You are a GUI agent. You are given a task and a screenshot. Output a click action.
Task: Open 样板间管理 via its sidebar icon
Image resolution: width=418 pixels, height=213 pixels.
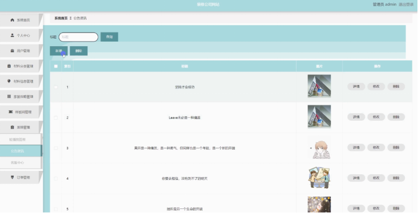[10, 112]
